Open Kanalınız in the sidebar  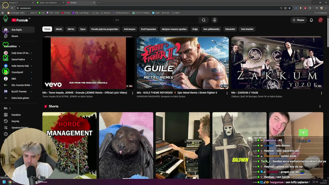pos(18,115)
